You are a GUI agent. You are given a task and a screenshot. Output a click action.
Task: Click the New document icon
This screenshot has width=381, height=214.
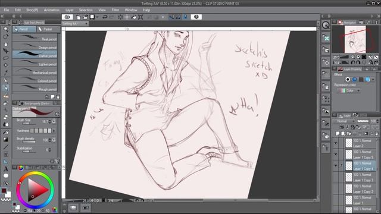point(79,17)
